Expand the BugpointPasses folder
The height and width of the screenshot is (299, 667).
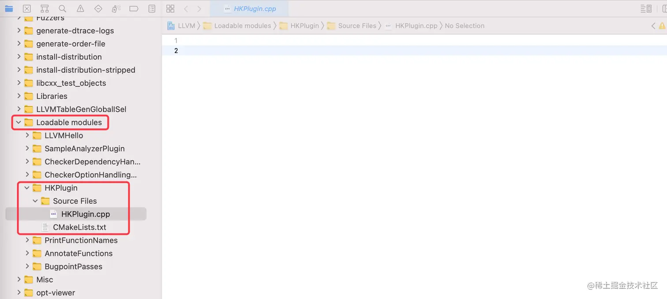[27, 266]
